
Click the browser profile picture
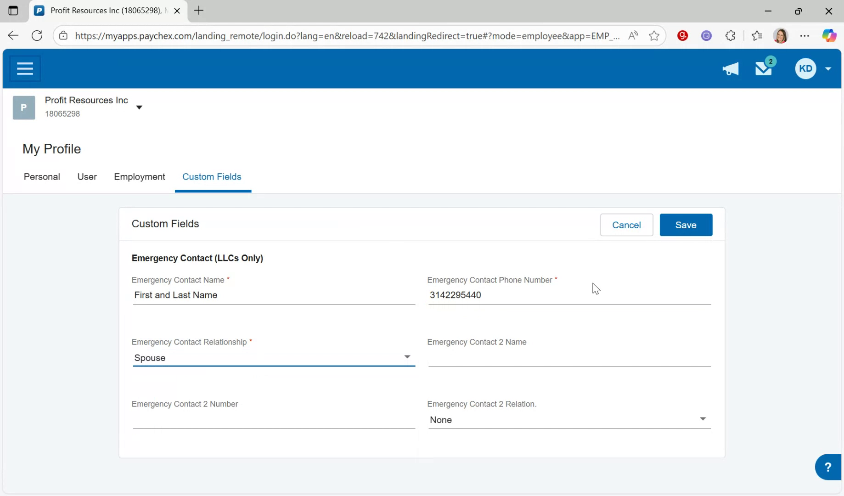point(781,35)
